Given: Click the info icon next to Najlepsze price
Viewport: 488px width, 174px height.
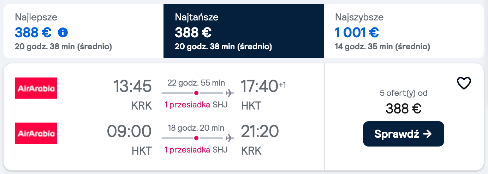Looking at the screenshot, I should click(63, 33).
